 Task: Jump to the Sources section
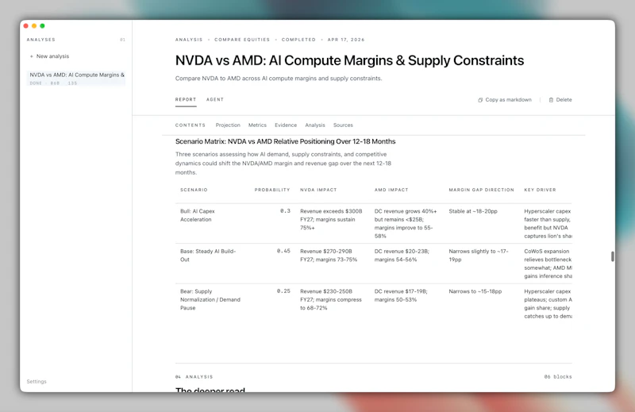343,125
